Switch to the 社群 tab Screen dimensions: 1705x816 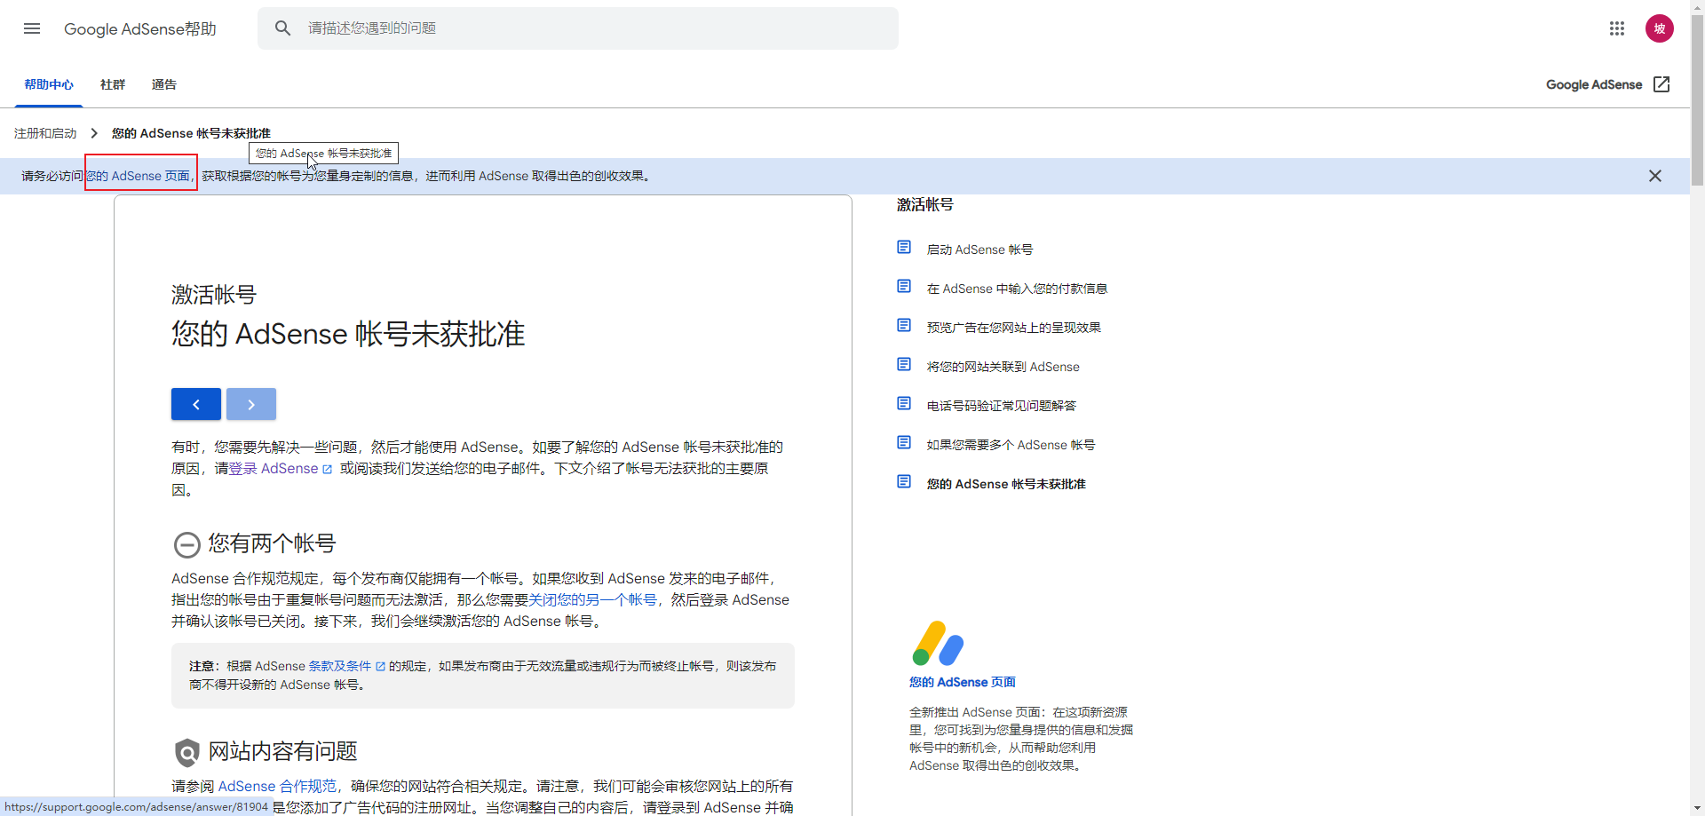click(x=113, y=84)
